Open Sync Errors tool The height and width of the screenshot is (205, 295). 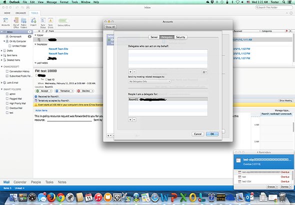click(50, 23)
